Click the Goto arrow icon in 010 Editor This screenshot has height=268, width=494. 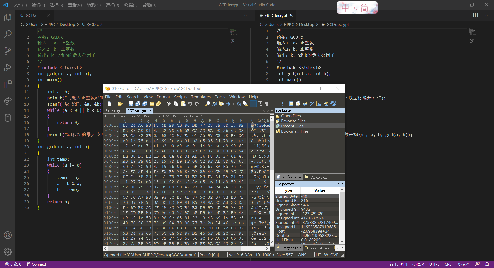pyautogui.click(x=228, y=104)
